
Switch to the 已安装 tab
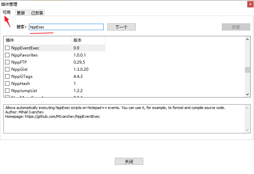point(37,13)
